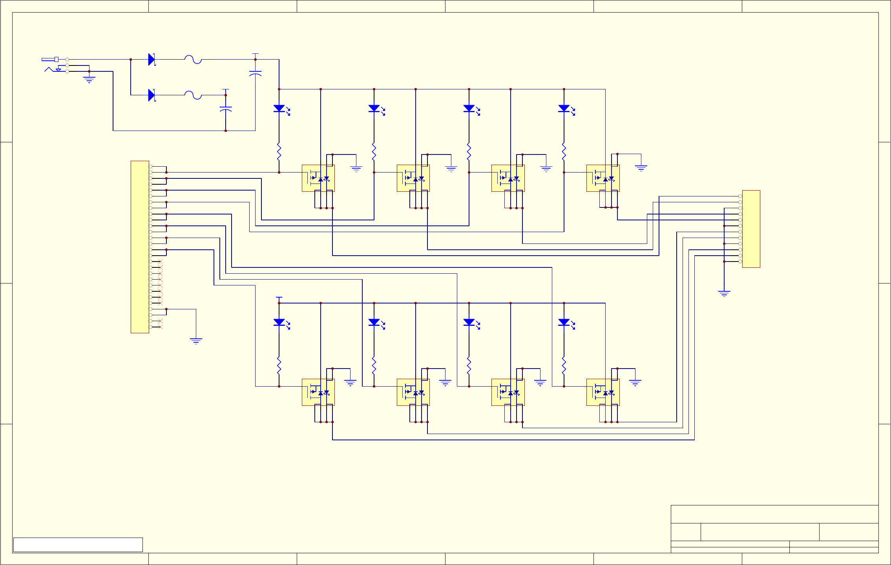
Task: Click ground symbol beside upper-row rightmost MOSFET block
Action: [641, 169]
